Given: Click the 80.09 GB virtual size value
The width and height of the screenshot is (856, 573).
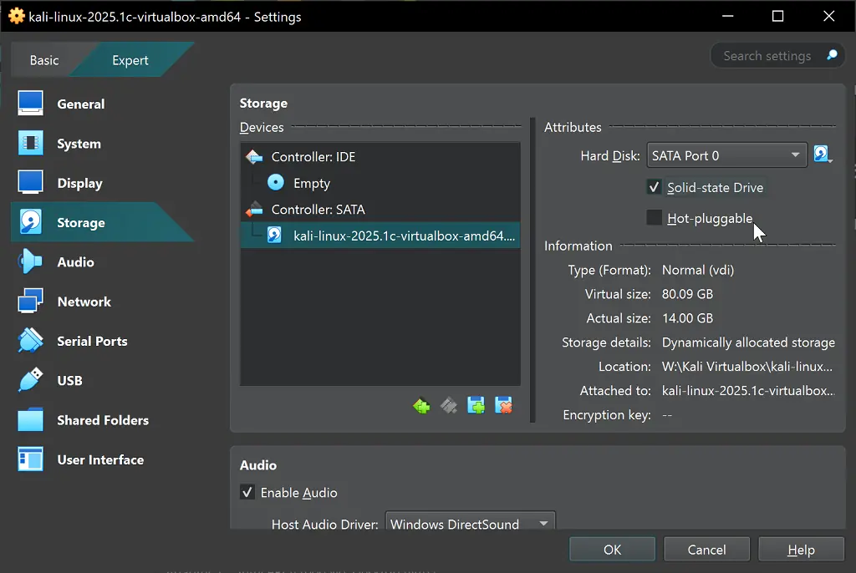Looking at the screenshot, I should click(x=687, y=294).
